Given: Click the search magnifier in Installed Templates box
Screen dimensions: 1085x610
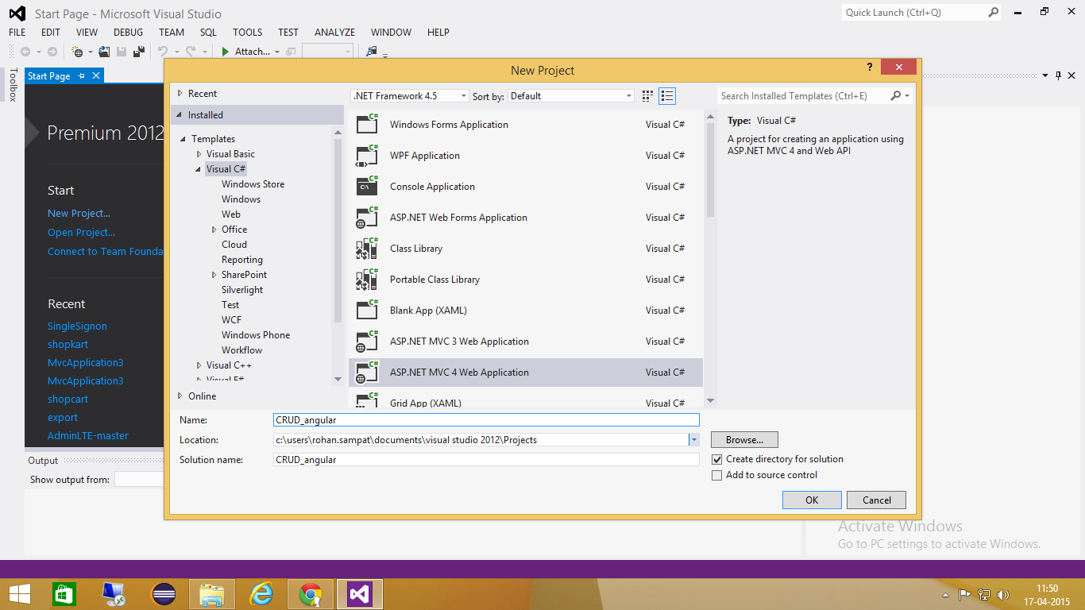Looking at the screenshot, I should [x=896, y=96].
